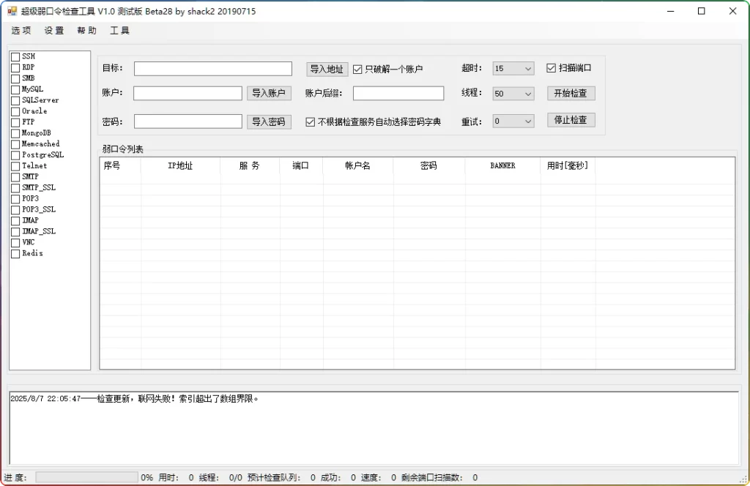Tick the MySQL service checkbox
Image resolution: width=750 pixels, height=486 pixels.
click(15, 90)
